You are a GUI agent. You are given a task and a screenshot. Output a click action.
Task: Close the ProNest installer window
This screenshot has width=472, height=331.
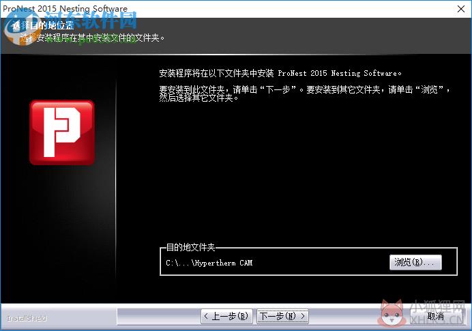tap(461, 9)
